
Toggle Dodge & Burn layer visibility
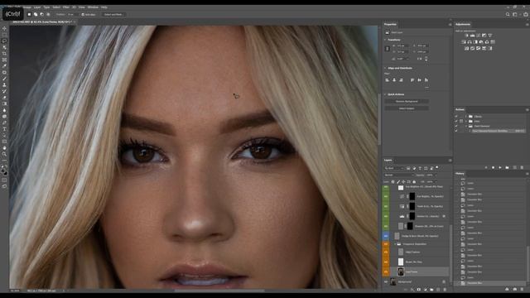386,236
